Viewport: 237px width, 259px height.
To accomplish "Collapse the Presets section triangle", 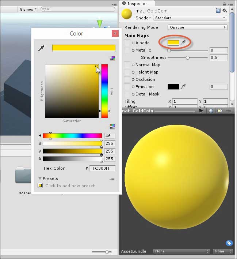I will coord(40,179).
